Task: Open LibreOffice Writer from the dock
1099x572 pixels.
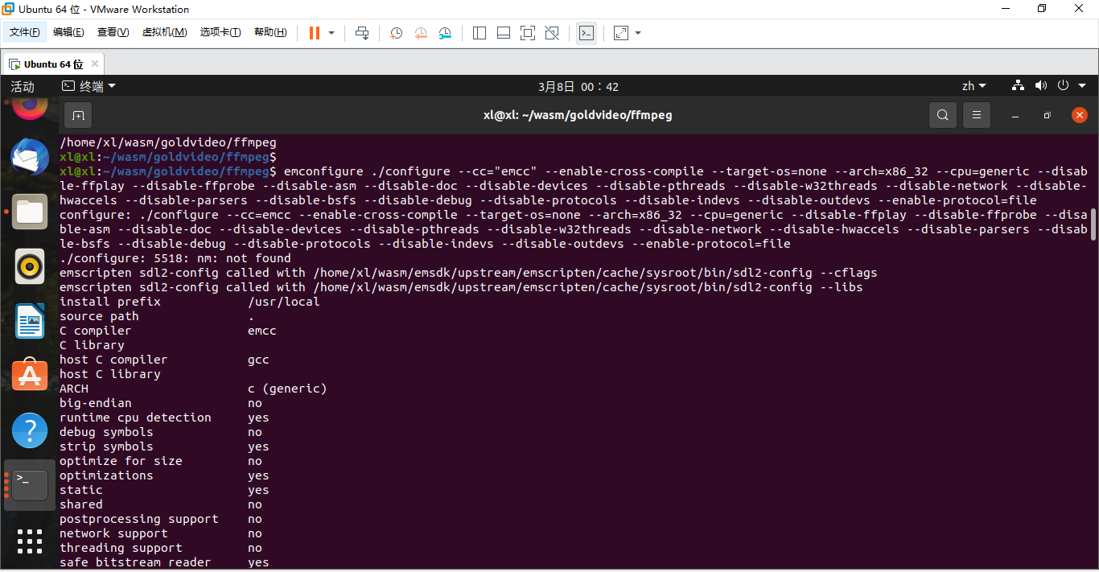Action: pos(30,321)
